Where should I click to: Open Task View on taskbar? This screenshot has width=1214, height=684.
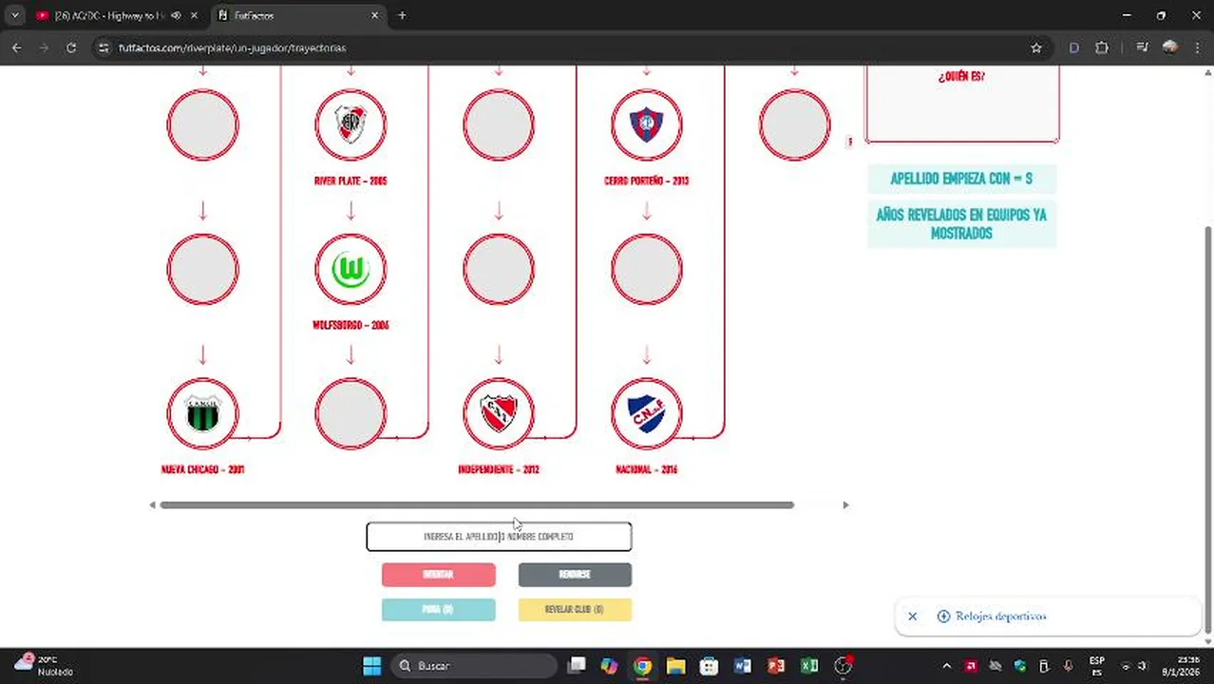click(x=577, y=666)
